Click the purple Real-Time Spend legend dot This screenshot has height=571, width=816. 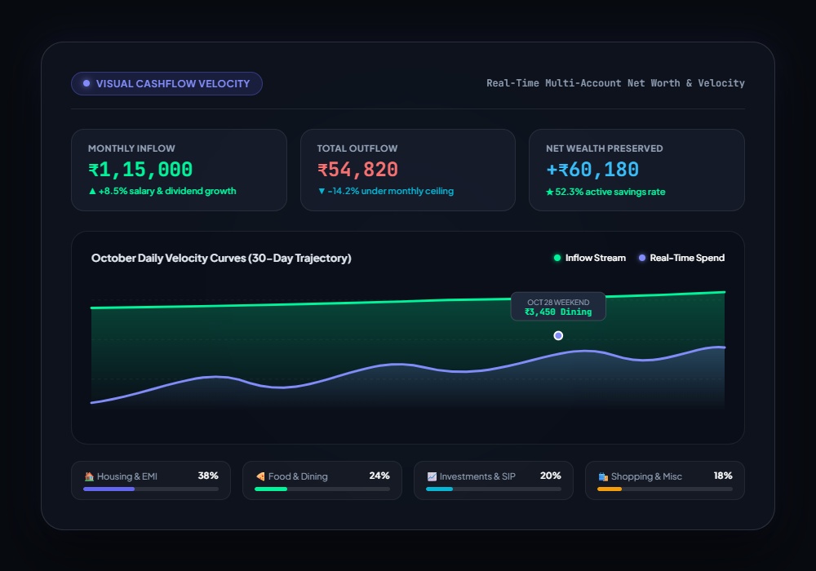tap(642, 258)
